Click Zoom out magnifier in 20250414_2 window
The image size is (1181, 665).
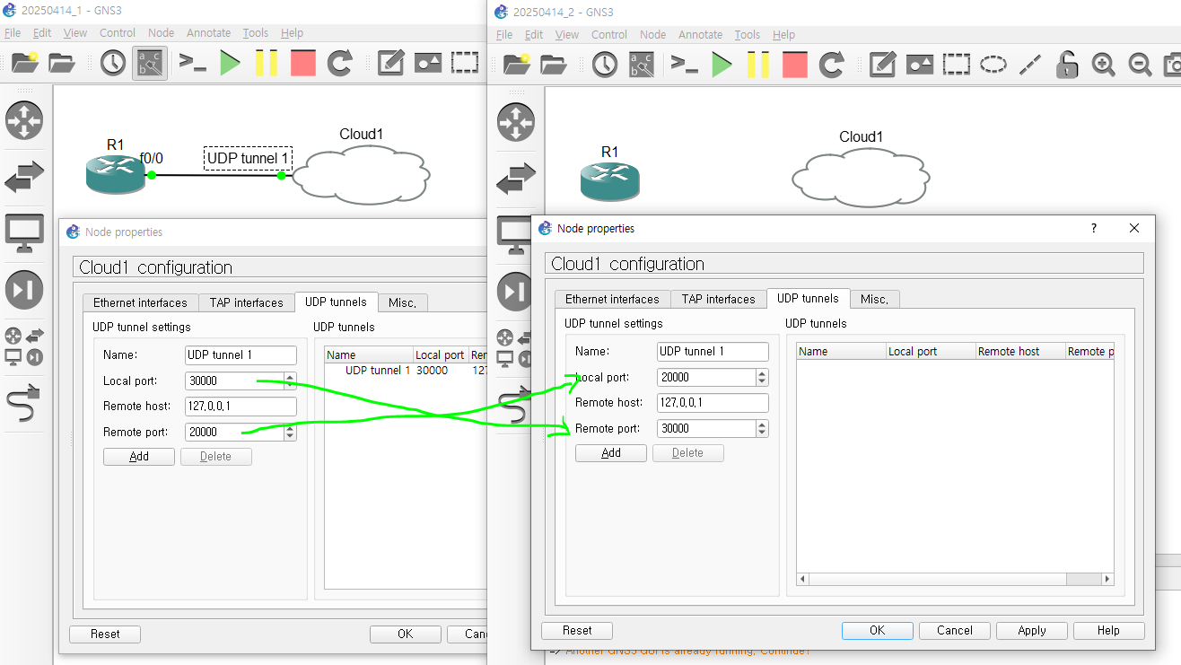click(1140, 65)
